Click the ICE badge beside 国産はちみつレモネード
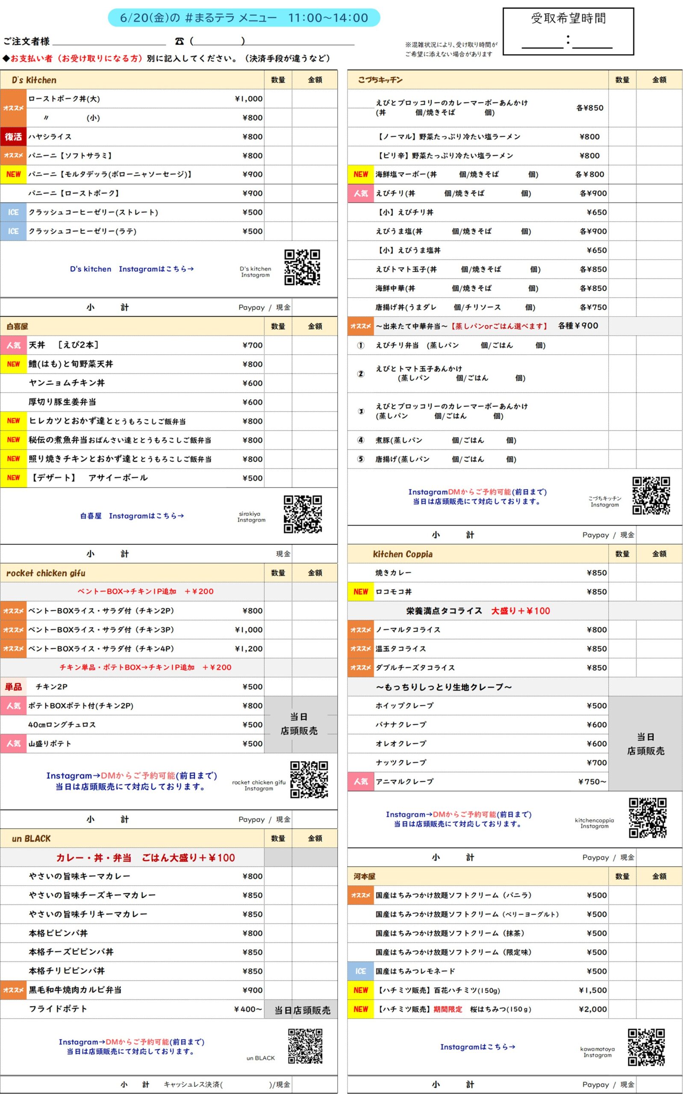The height and width of the screenshot is (1094, 683). pos(360,971)
